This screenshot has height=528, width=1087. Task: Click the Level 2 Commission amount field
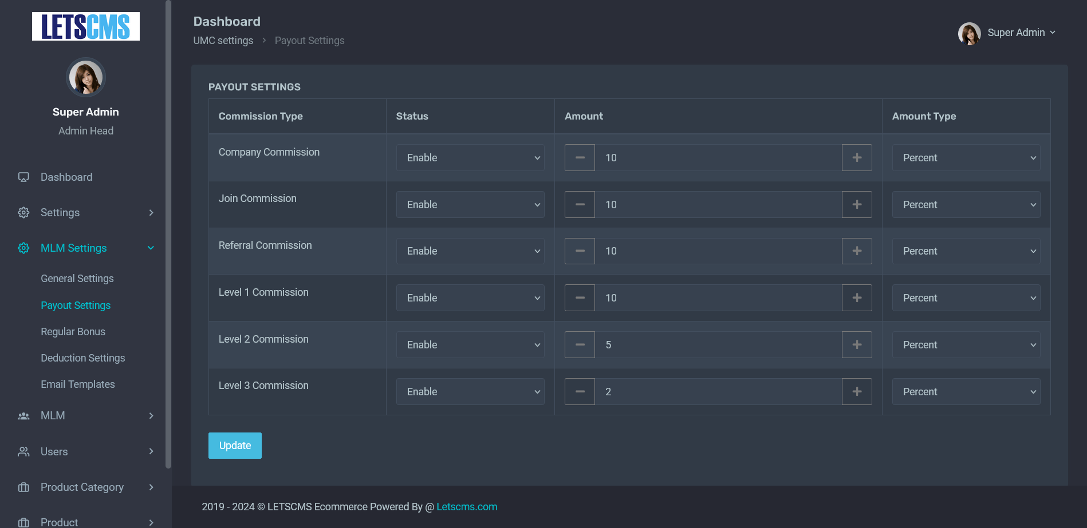coord(716,344)
